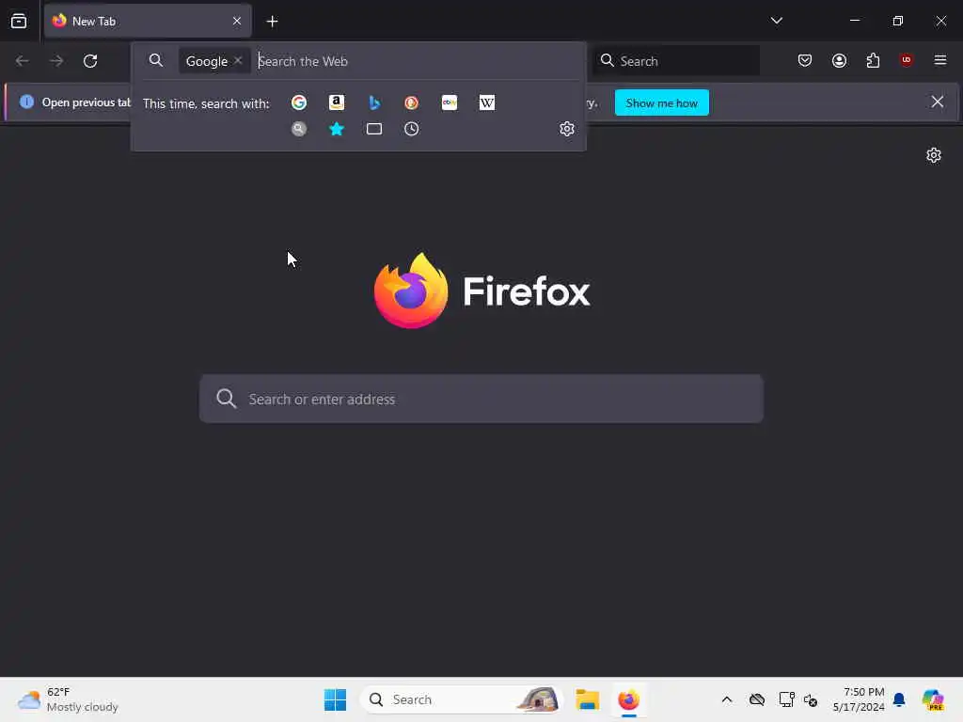The height and width of the screenshot is (722, 963).
Task: Open the Windows Start menu
Action: click(336, 699)
